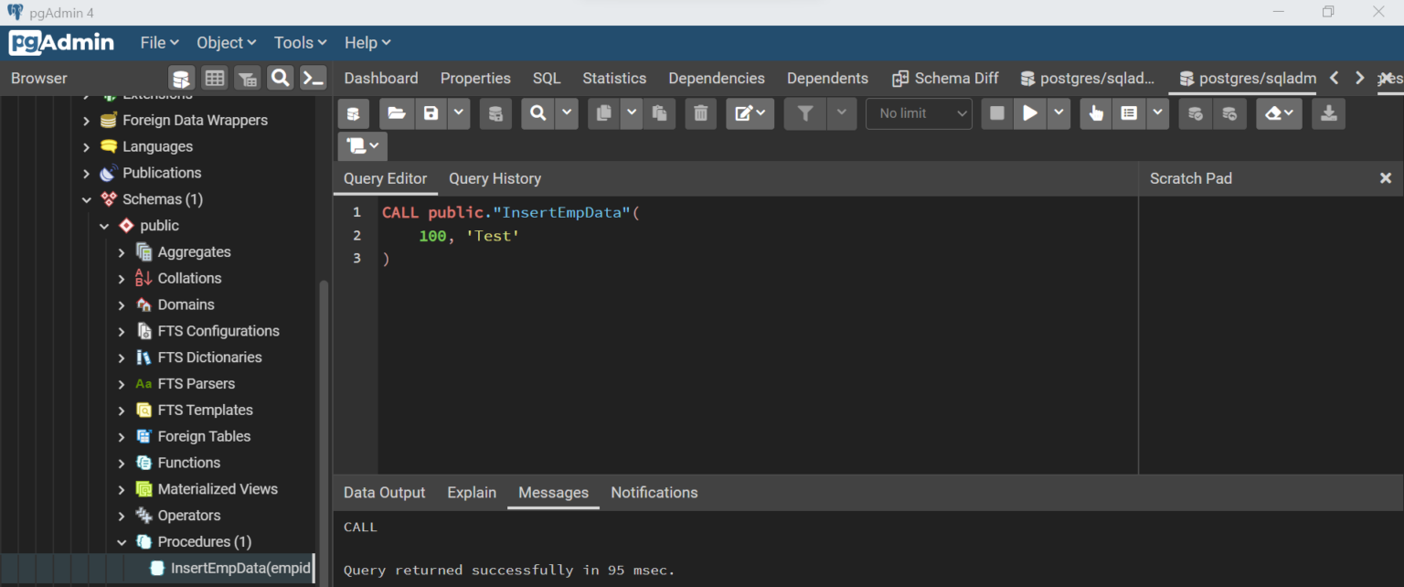Open the PSQL Tool terminal icon
Image resolution: width=1404 pixels, height=587 pixels.
pyautogui.click(x=313, y=78)
